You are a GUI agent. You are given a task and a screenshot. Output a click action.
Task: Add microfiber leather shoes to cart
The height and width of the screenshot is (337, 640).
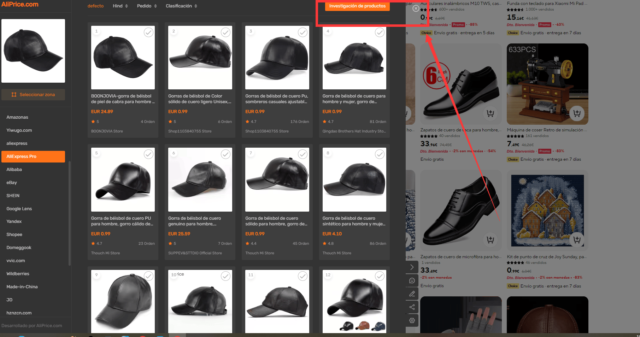tap(490, 240)
